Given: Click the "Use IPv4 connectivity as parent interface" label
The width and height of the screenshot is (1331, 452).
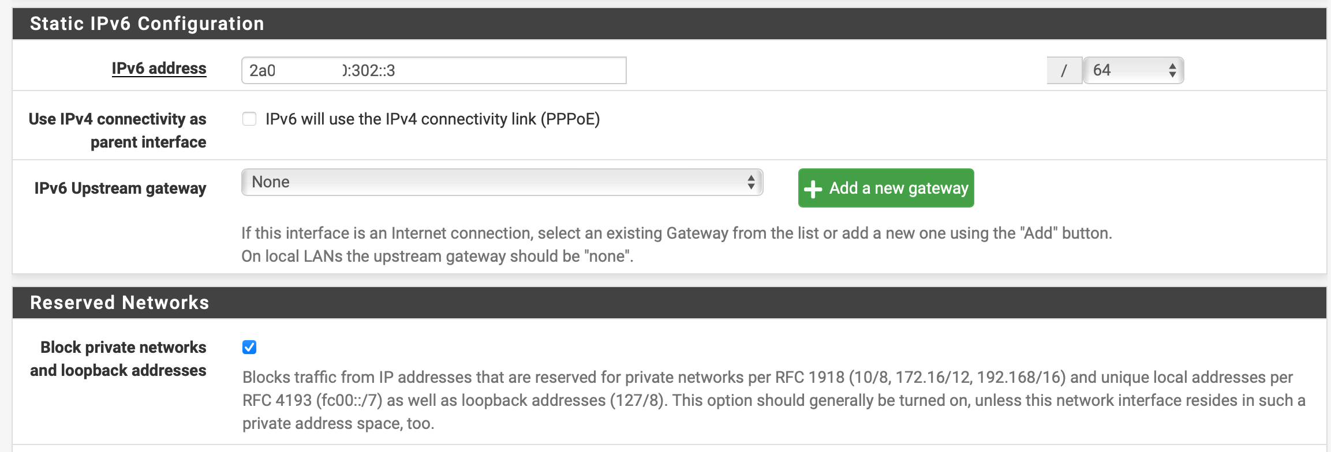Looking at the screenshot, I should pos(118,130).
